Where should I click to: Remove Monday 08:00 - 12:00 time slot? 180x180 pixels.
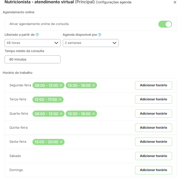(x=61, y=86)
